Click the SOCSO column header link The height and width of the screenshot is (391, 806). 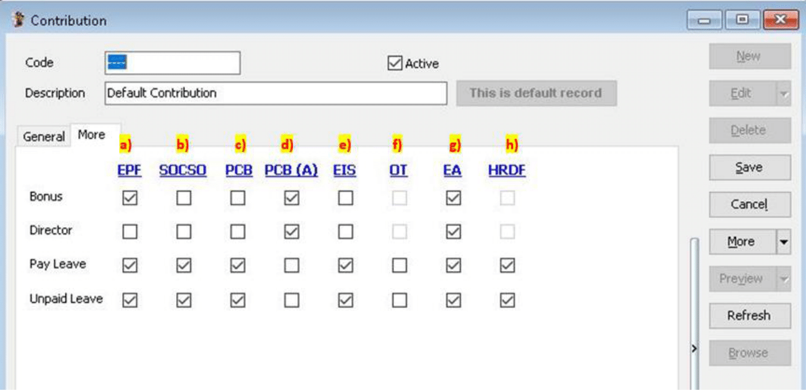pyautogui.click(x=183, y=170)
